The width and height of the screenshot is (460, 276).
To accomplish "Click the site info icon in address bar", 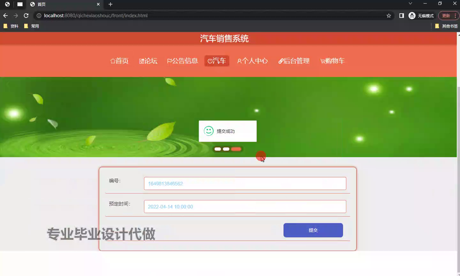I will [39, 16].
